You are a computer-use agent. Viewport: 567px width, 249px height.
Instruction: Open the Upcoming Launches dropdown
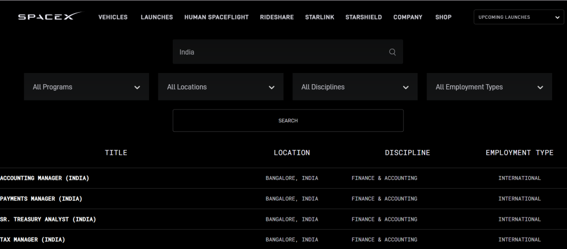pyautogui.click(x=518, y=17)
